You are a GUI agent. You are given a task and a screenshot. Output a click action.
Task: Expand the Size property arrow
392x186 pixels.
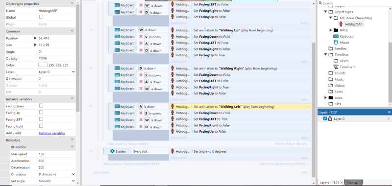tap(35, 45)
